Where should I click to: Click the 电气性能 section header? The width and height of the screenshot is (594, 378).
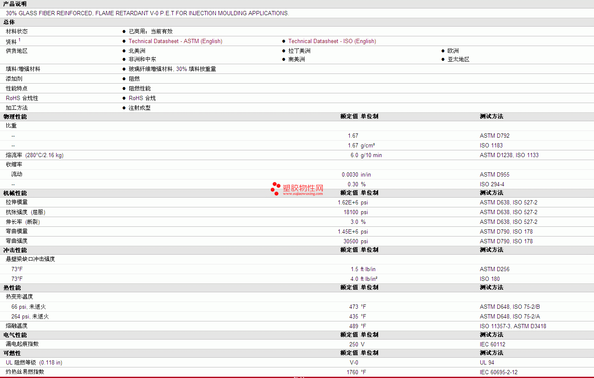[15, 335]
